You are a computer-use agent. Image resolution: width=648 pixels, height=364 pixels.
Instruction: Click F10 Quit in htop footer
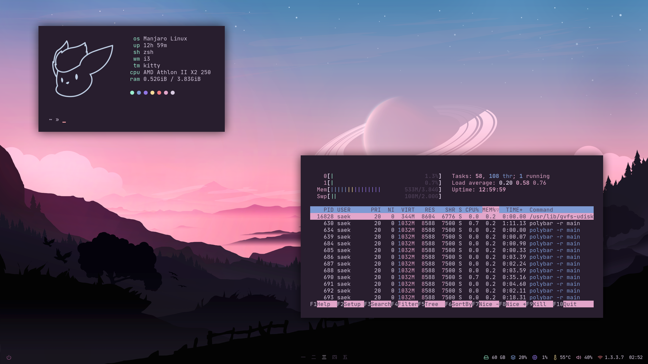pos(573,304)
